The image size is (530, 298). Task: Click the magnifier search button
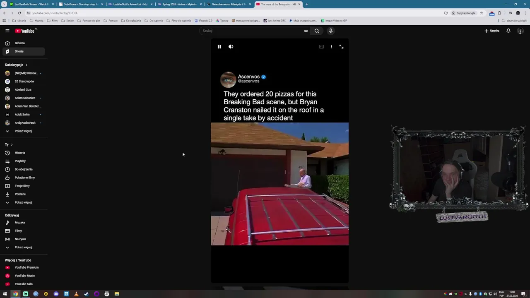click(x=317, y=31)
